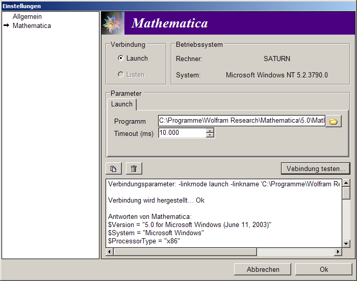Click the "$ProcessorType = "x86"" log line
357x281 pixels.
click(144, 241)
